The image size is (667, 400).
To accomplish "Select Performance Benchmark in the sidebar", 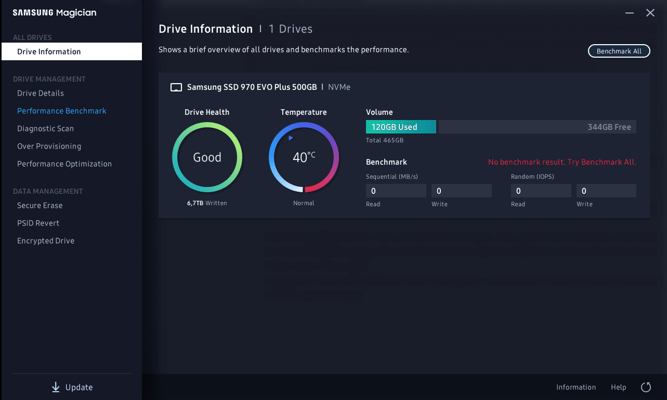I will pyautogui.click(x=62, y=111).
